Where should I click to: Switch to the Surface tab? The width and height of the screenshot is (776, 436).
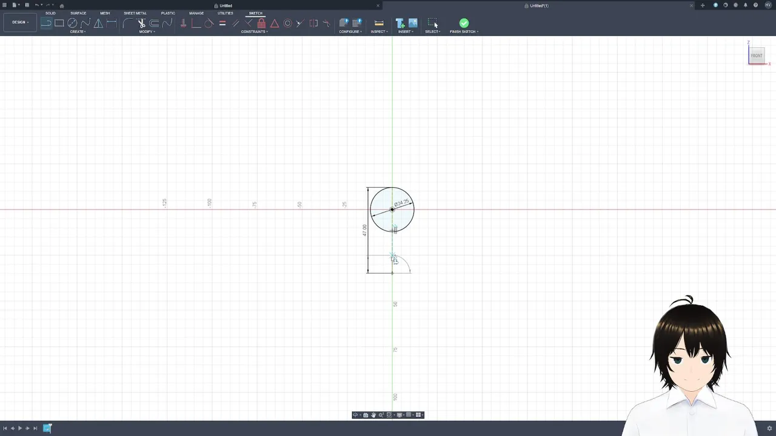(78, 13)
